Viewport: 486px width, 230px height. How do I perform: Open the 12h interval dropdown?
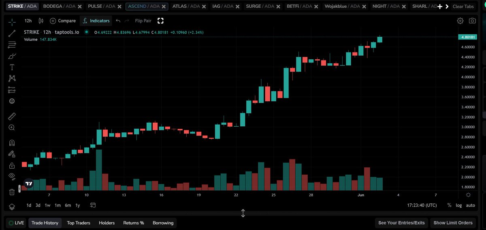28,21
